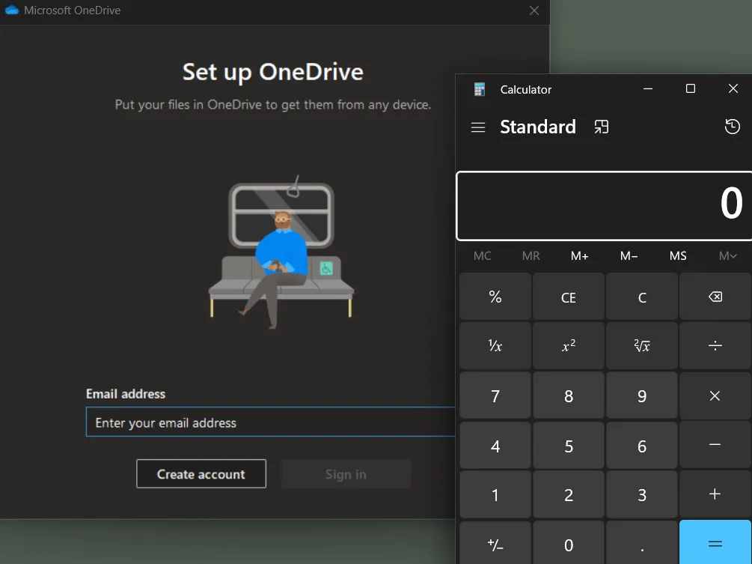
Task: Click C to clear the calculator
Action: click(642, 297)
